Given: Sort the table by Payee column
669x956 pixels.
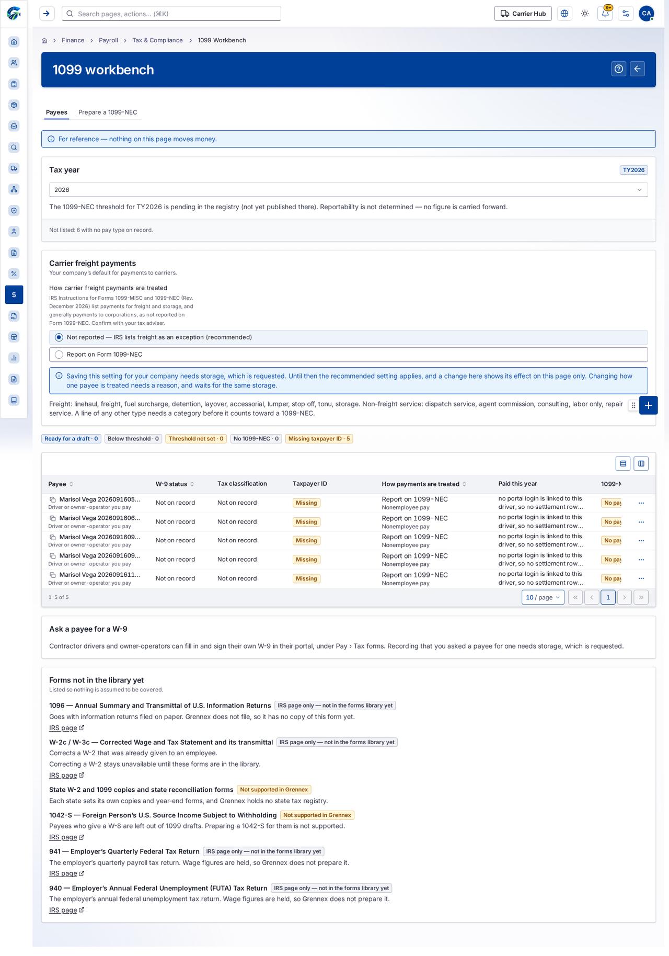Looking at the screenshot, I should 61,484.
